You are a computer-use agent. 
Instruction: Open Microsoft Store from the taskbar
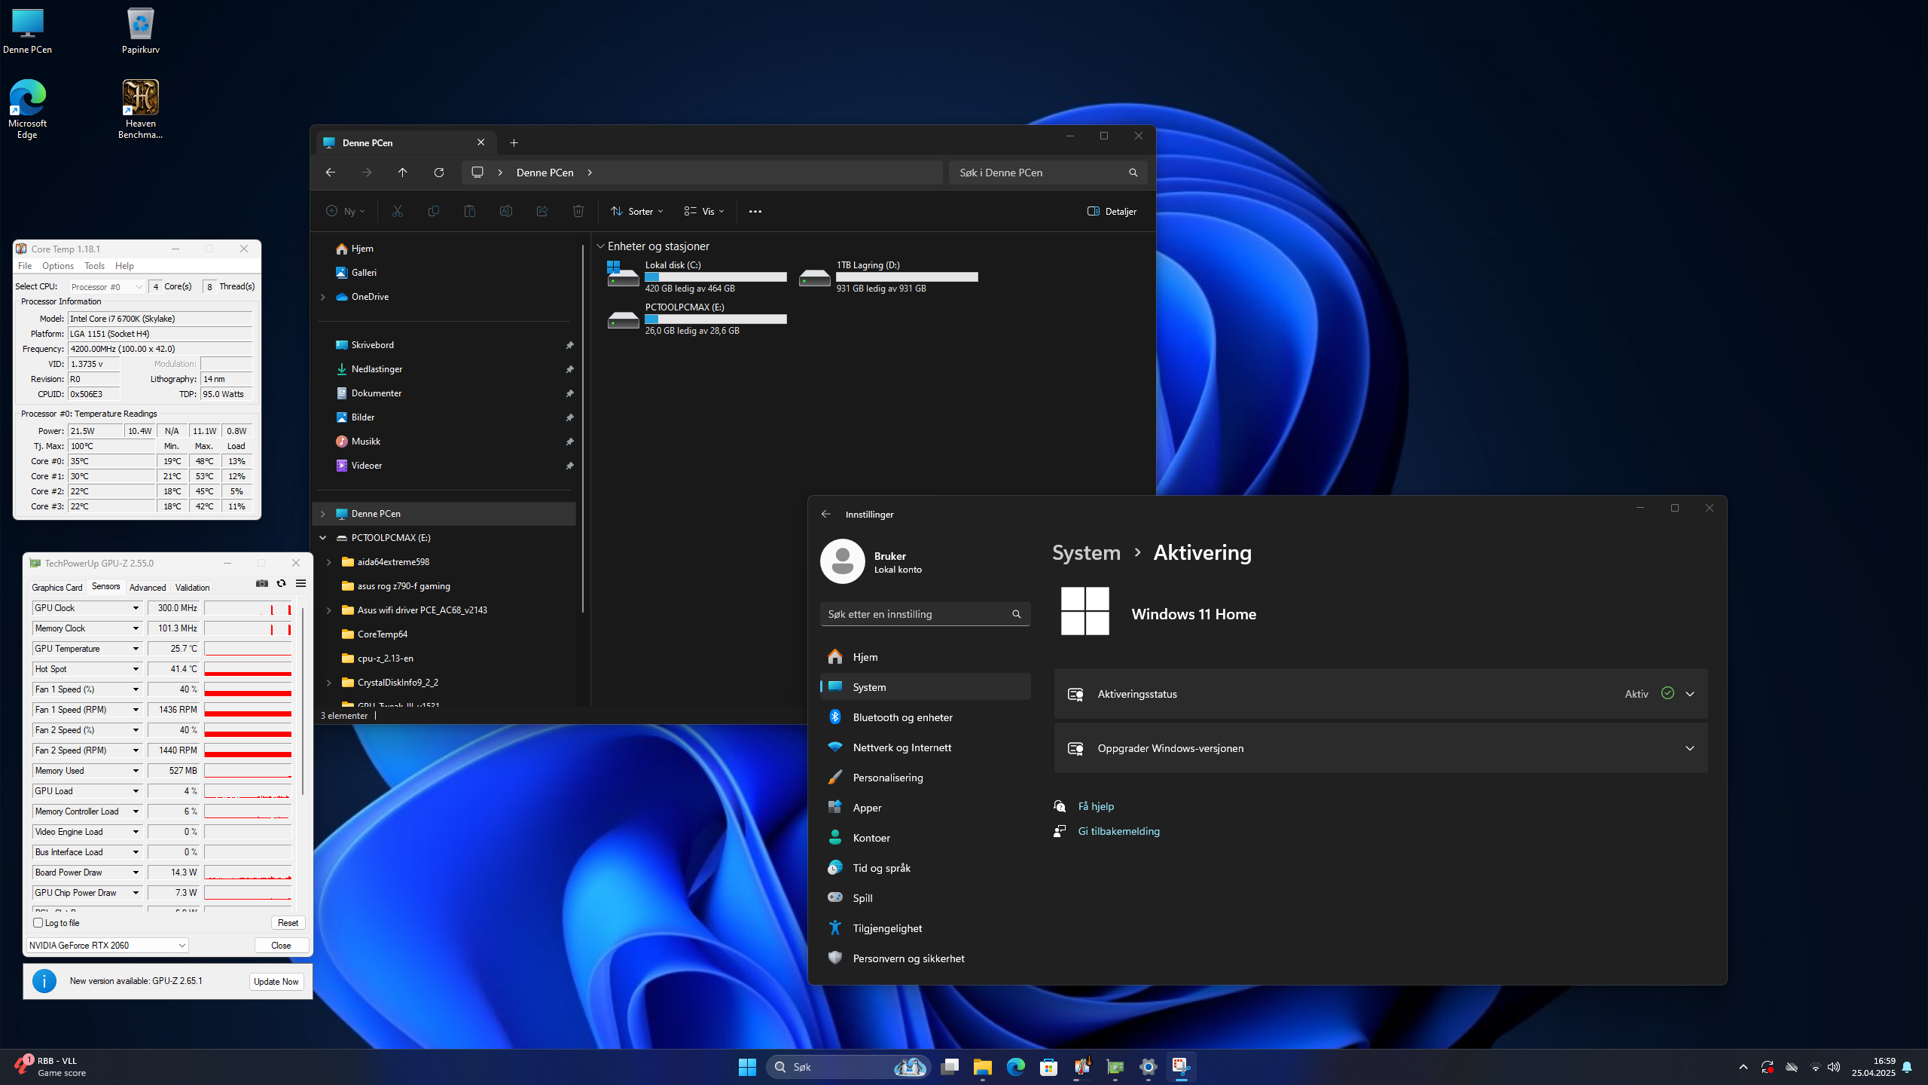[1049, 1067]
